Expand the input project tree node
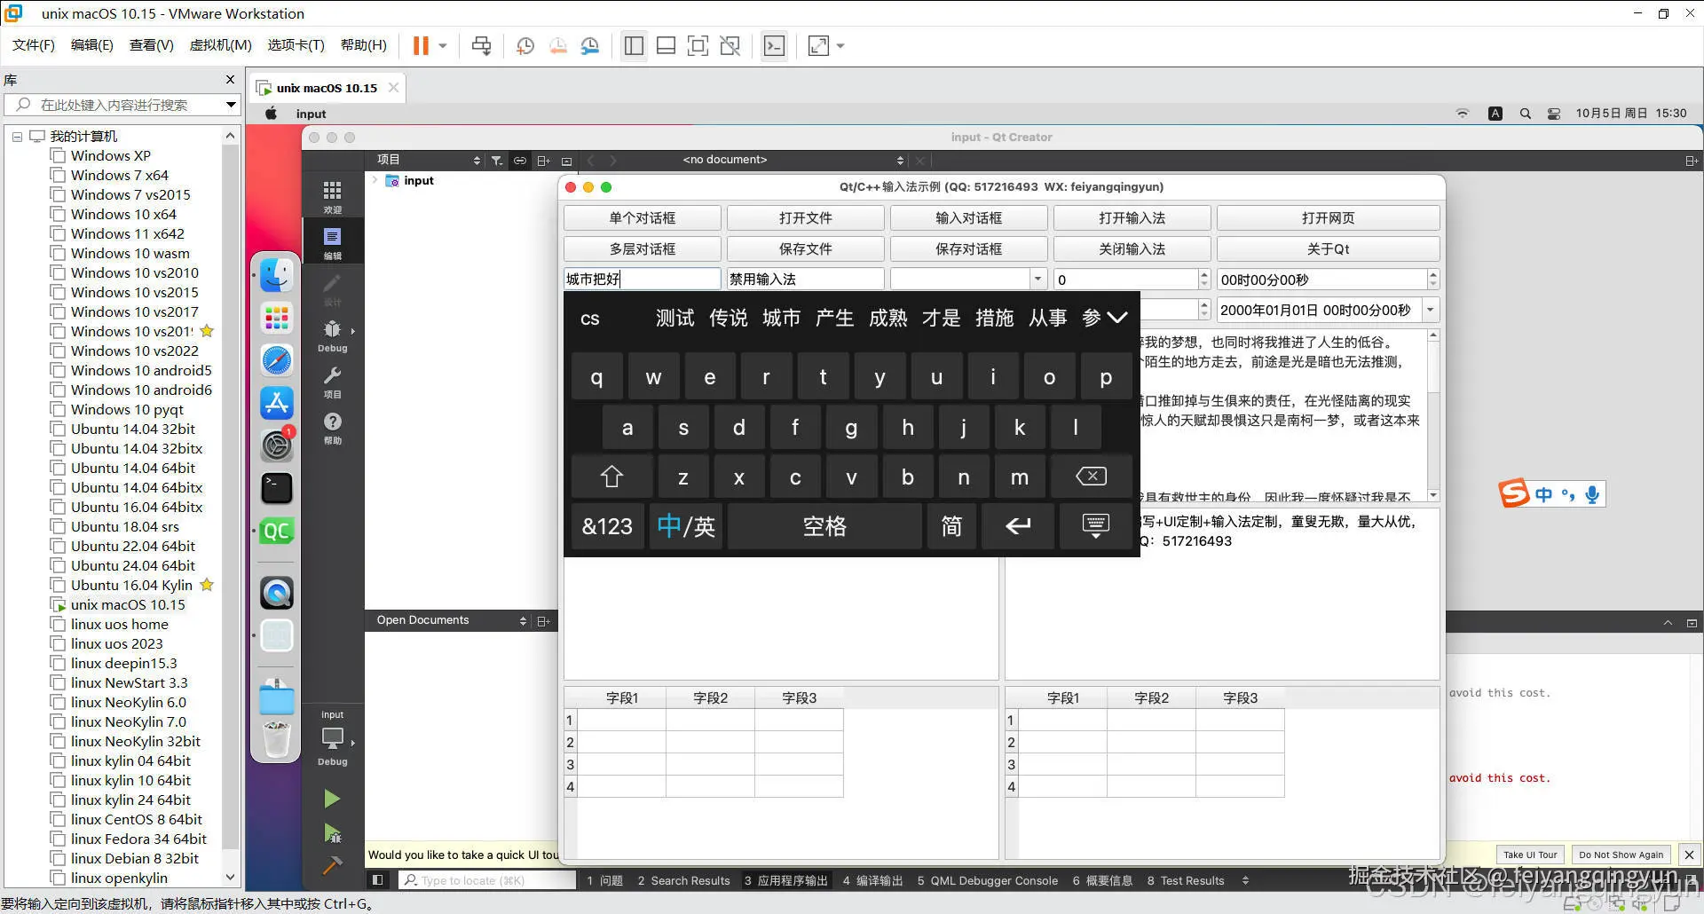This screenshot has height=914, width=1704. [x=375, y=180]
